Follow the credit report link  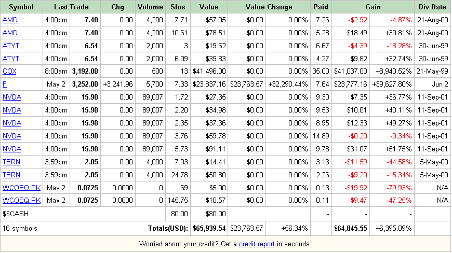pyautogui.click(x=257, y=244)
